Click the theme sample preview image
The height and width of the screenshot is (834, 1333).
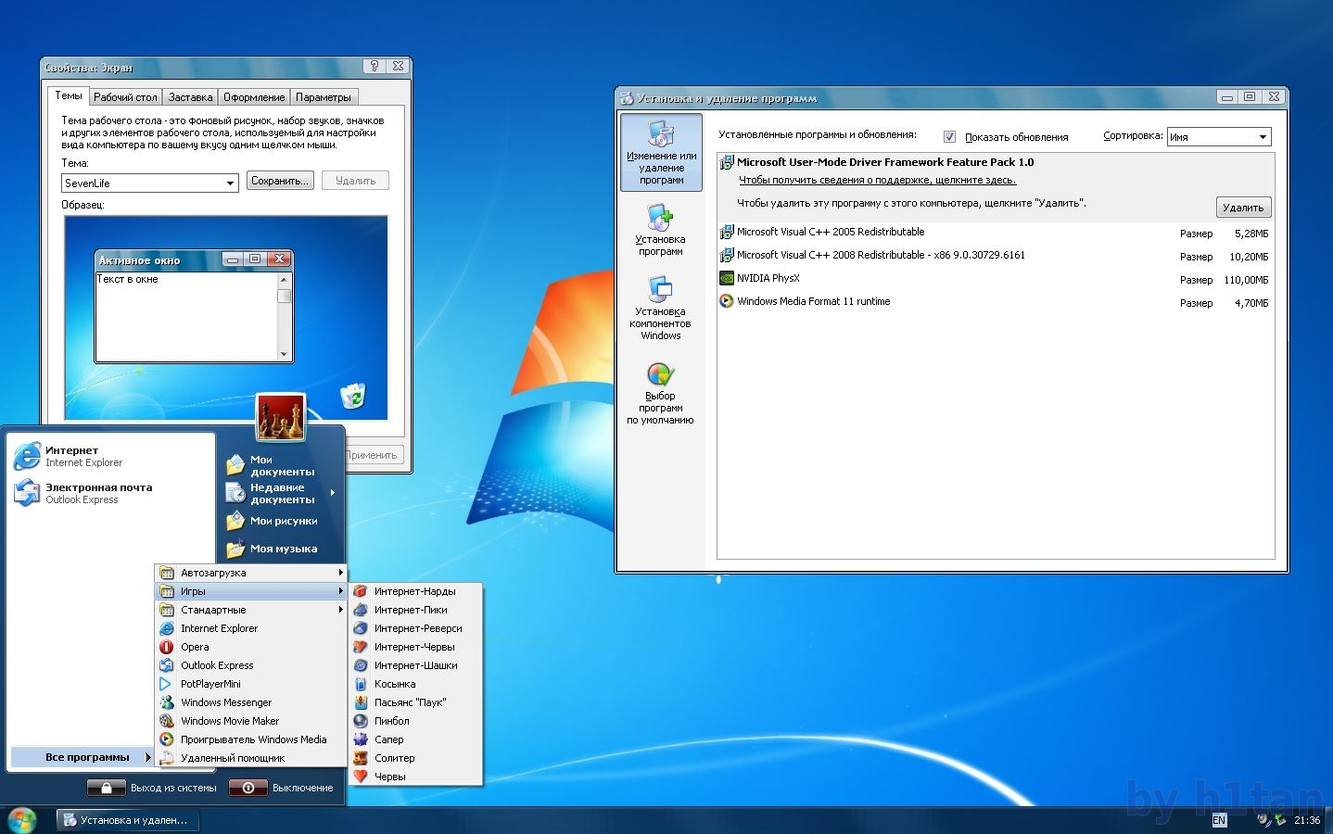point(226,318)
